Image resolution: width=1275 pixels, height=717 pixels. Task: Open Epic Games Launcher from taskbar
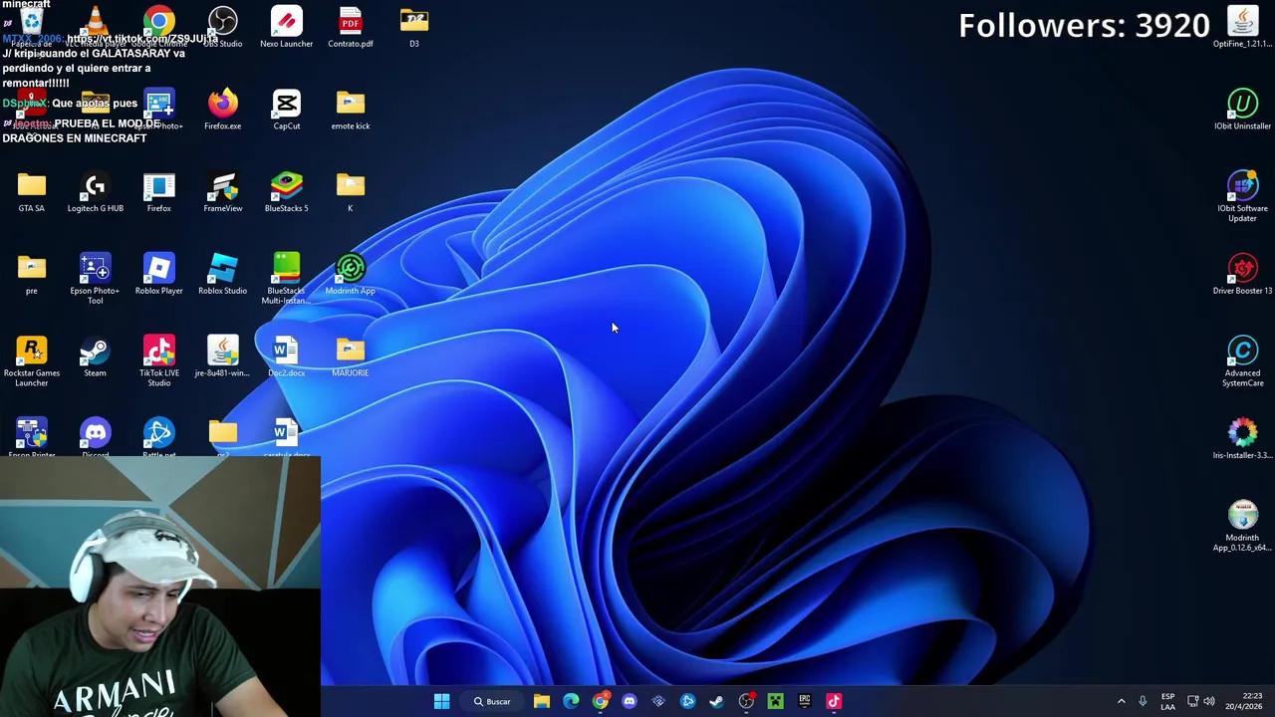tap(804, 701)
